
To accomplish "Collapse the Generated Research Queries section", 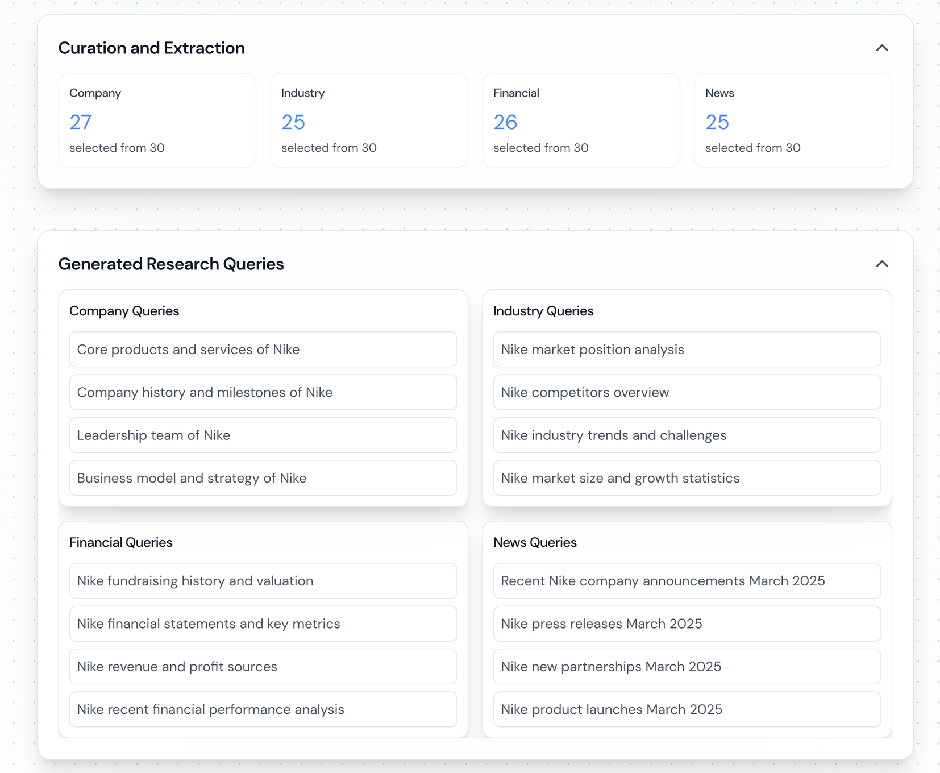I will [881, 264].
